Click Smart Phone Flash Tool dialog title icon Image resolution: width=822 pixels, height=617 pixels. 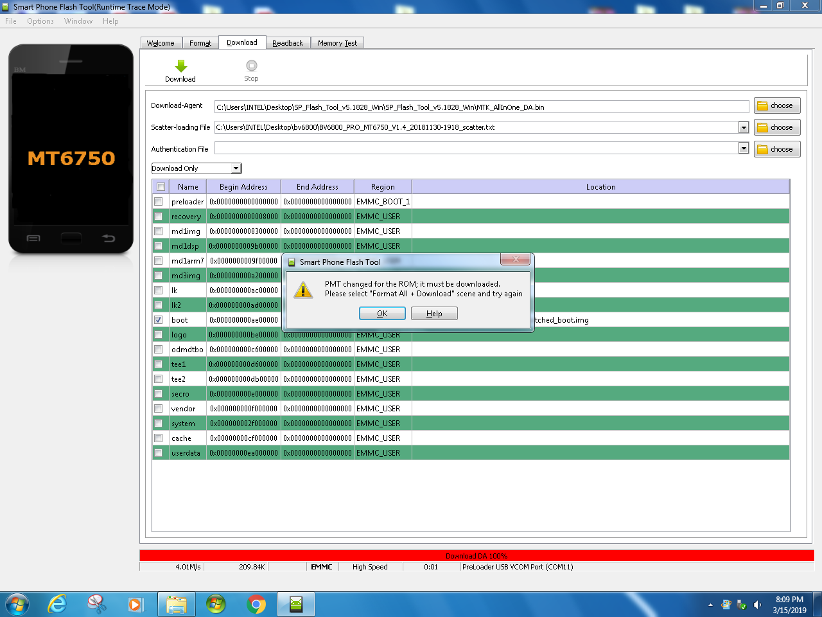click(x=292, y=262)
